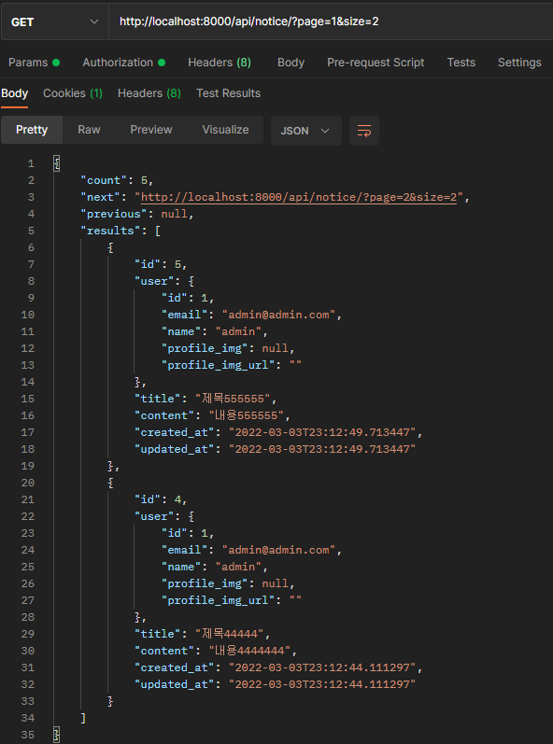Viewport: 553px width, 744px height.
Task: Toggle the line wrap icon
Action: [x=364, y=131]
